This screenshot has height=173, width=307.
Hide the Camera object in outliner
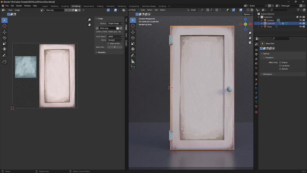coord(300,20)
